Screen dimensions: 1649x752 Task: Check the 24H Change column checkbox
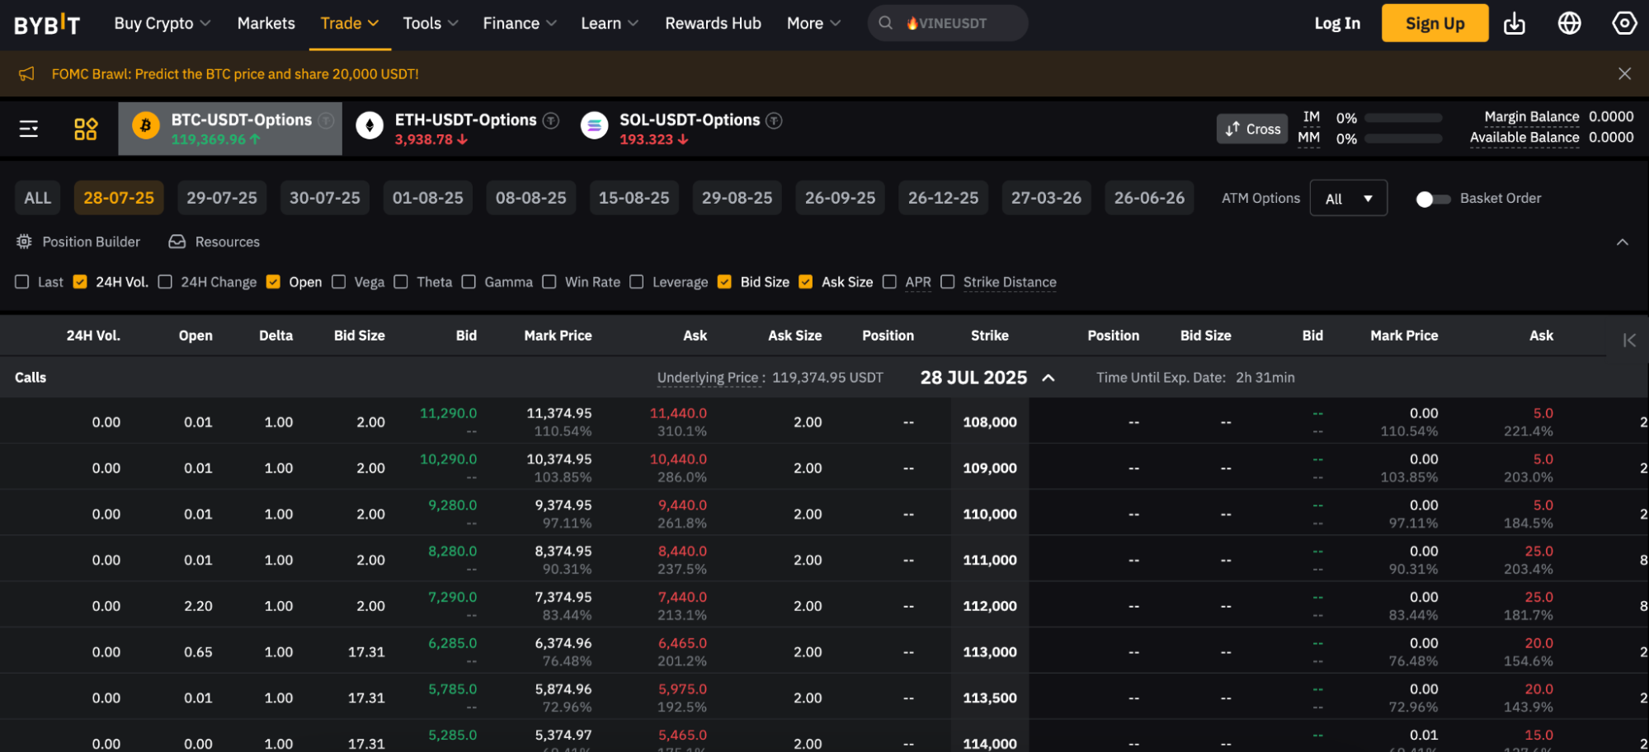coord(165,281)
